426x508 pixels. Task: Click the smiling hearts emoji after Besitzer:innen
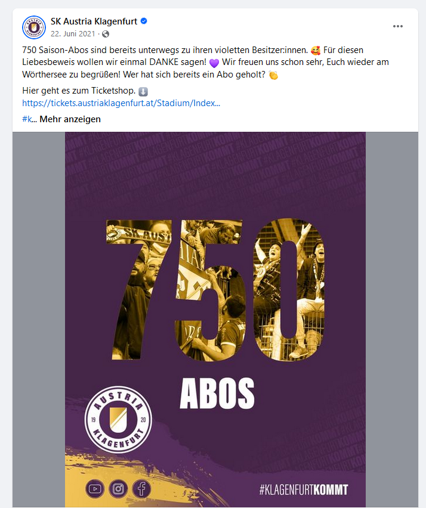tap(316, 51)
